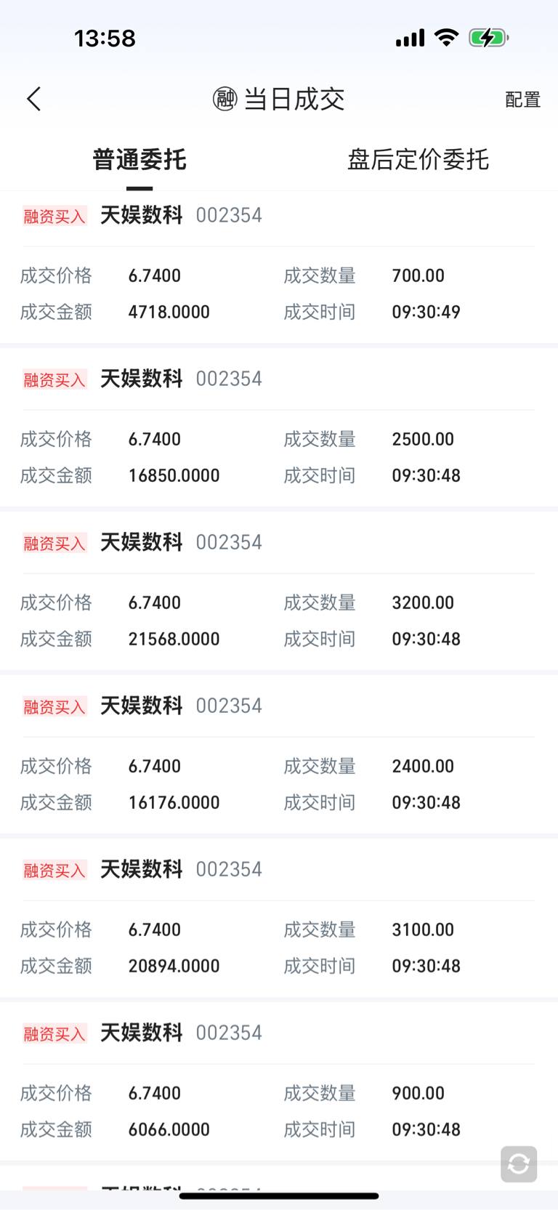Switch to the 盘后定价委托 tab

[x=418, y=160]
